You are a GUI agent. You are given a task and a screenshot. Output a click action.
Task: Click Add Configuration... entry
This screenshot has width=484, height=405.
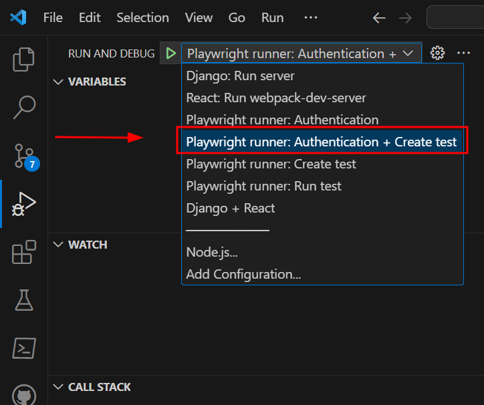322,274
